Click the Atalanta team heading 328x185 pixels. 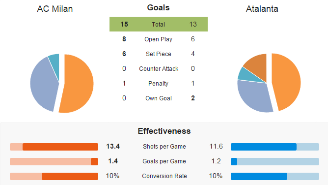coord(262,9)
